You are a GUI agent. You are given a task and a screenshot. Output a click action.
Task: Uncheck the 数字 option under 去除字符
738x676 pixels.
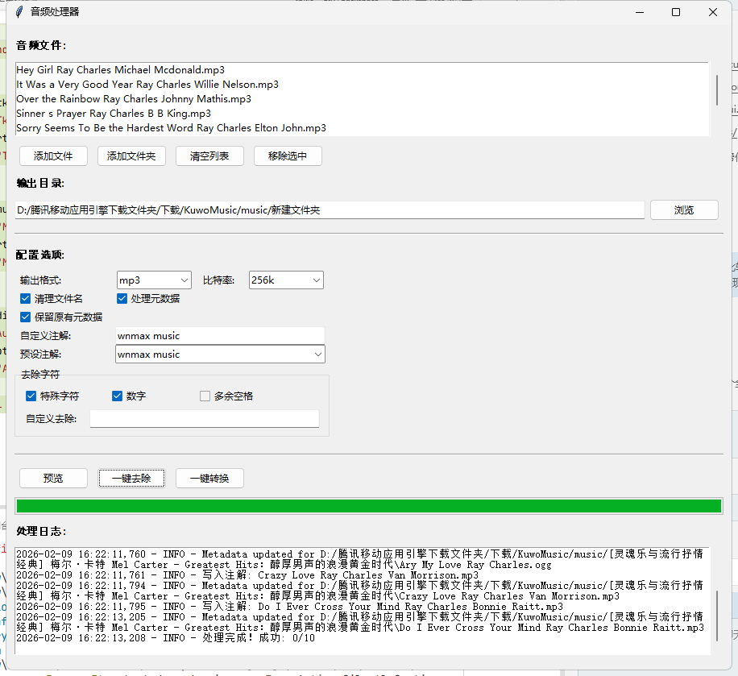coord(116,396)
